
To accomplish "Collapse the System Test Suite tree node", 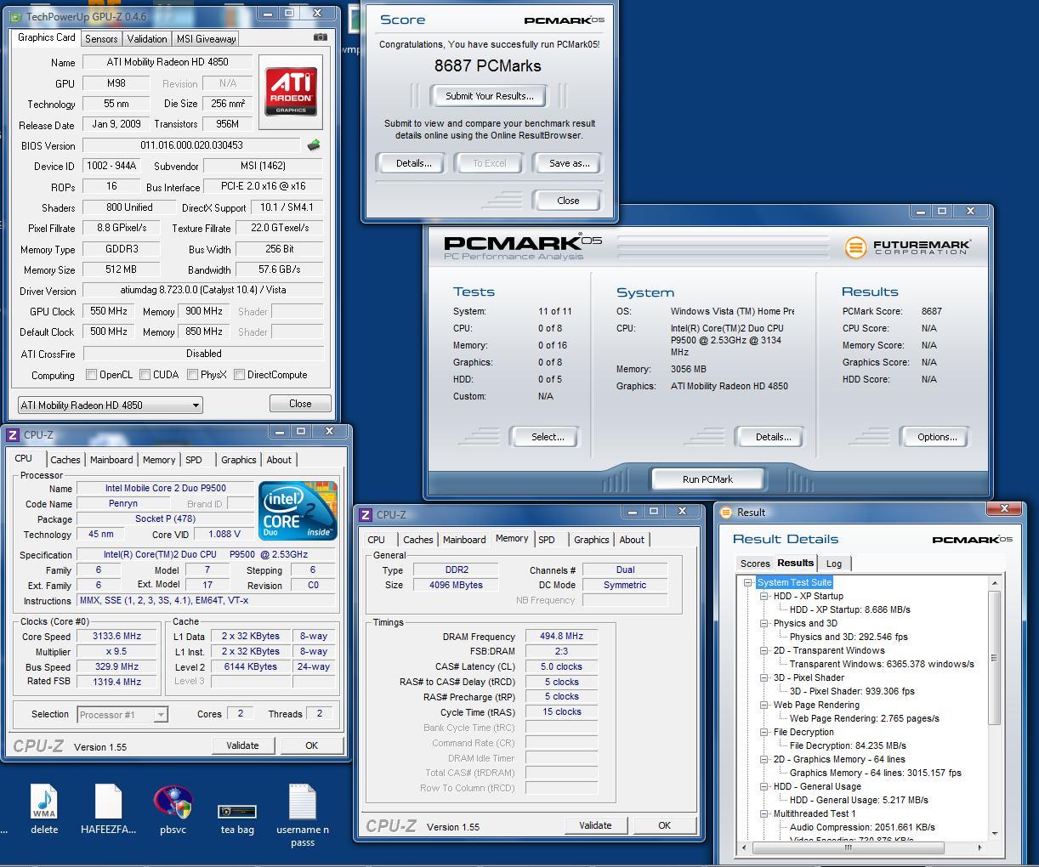I will [x=747, y=582].
